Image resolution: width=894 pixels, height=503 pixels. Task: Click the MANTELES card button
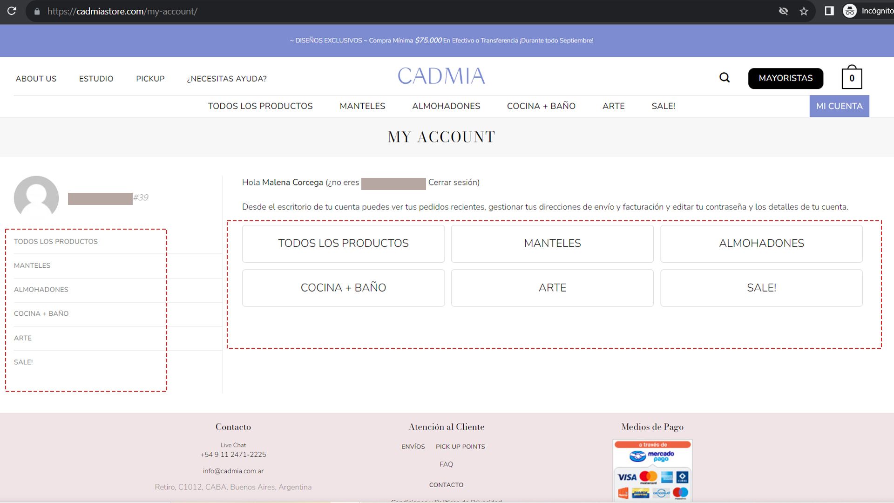552,244
